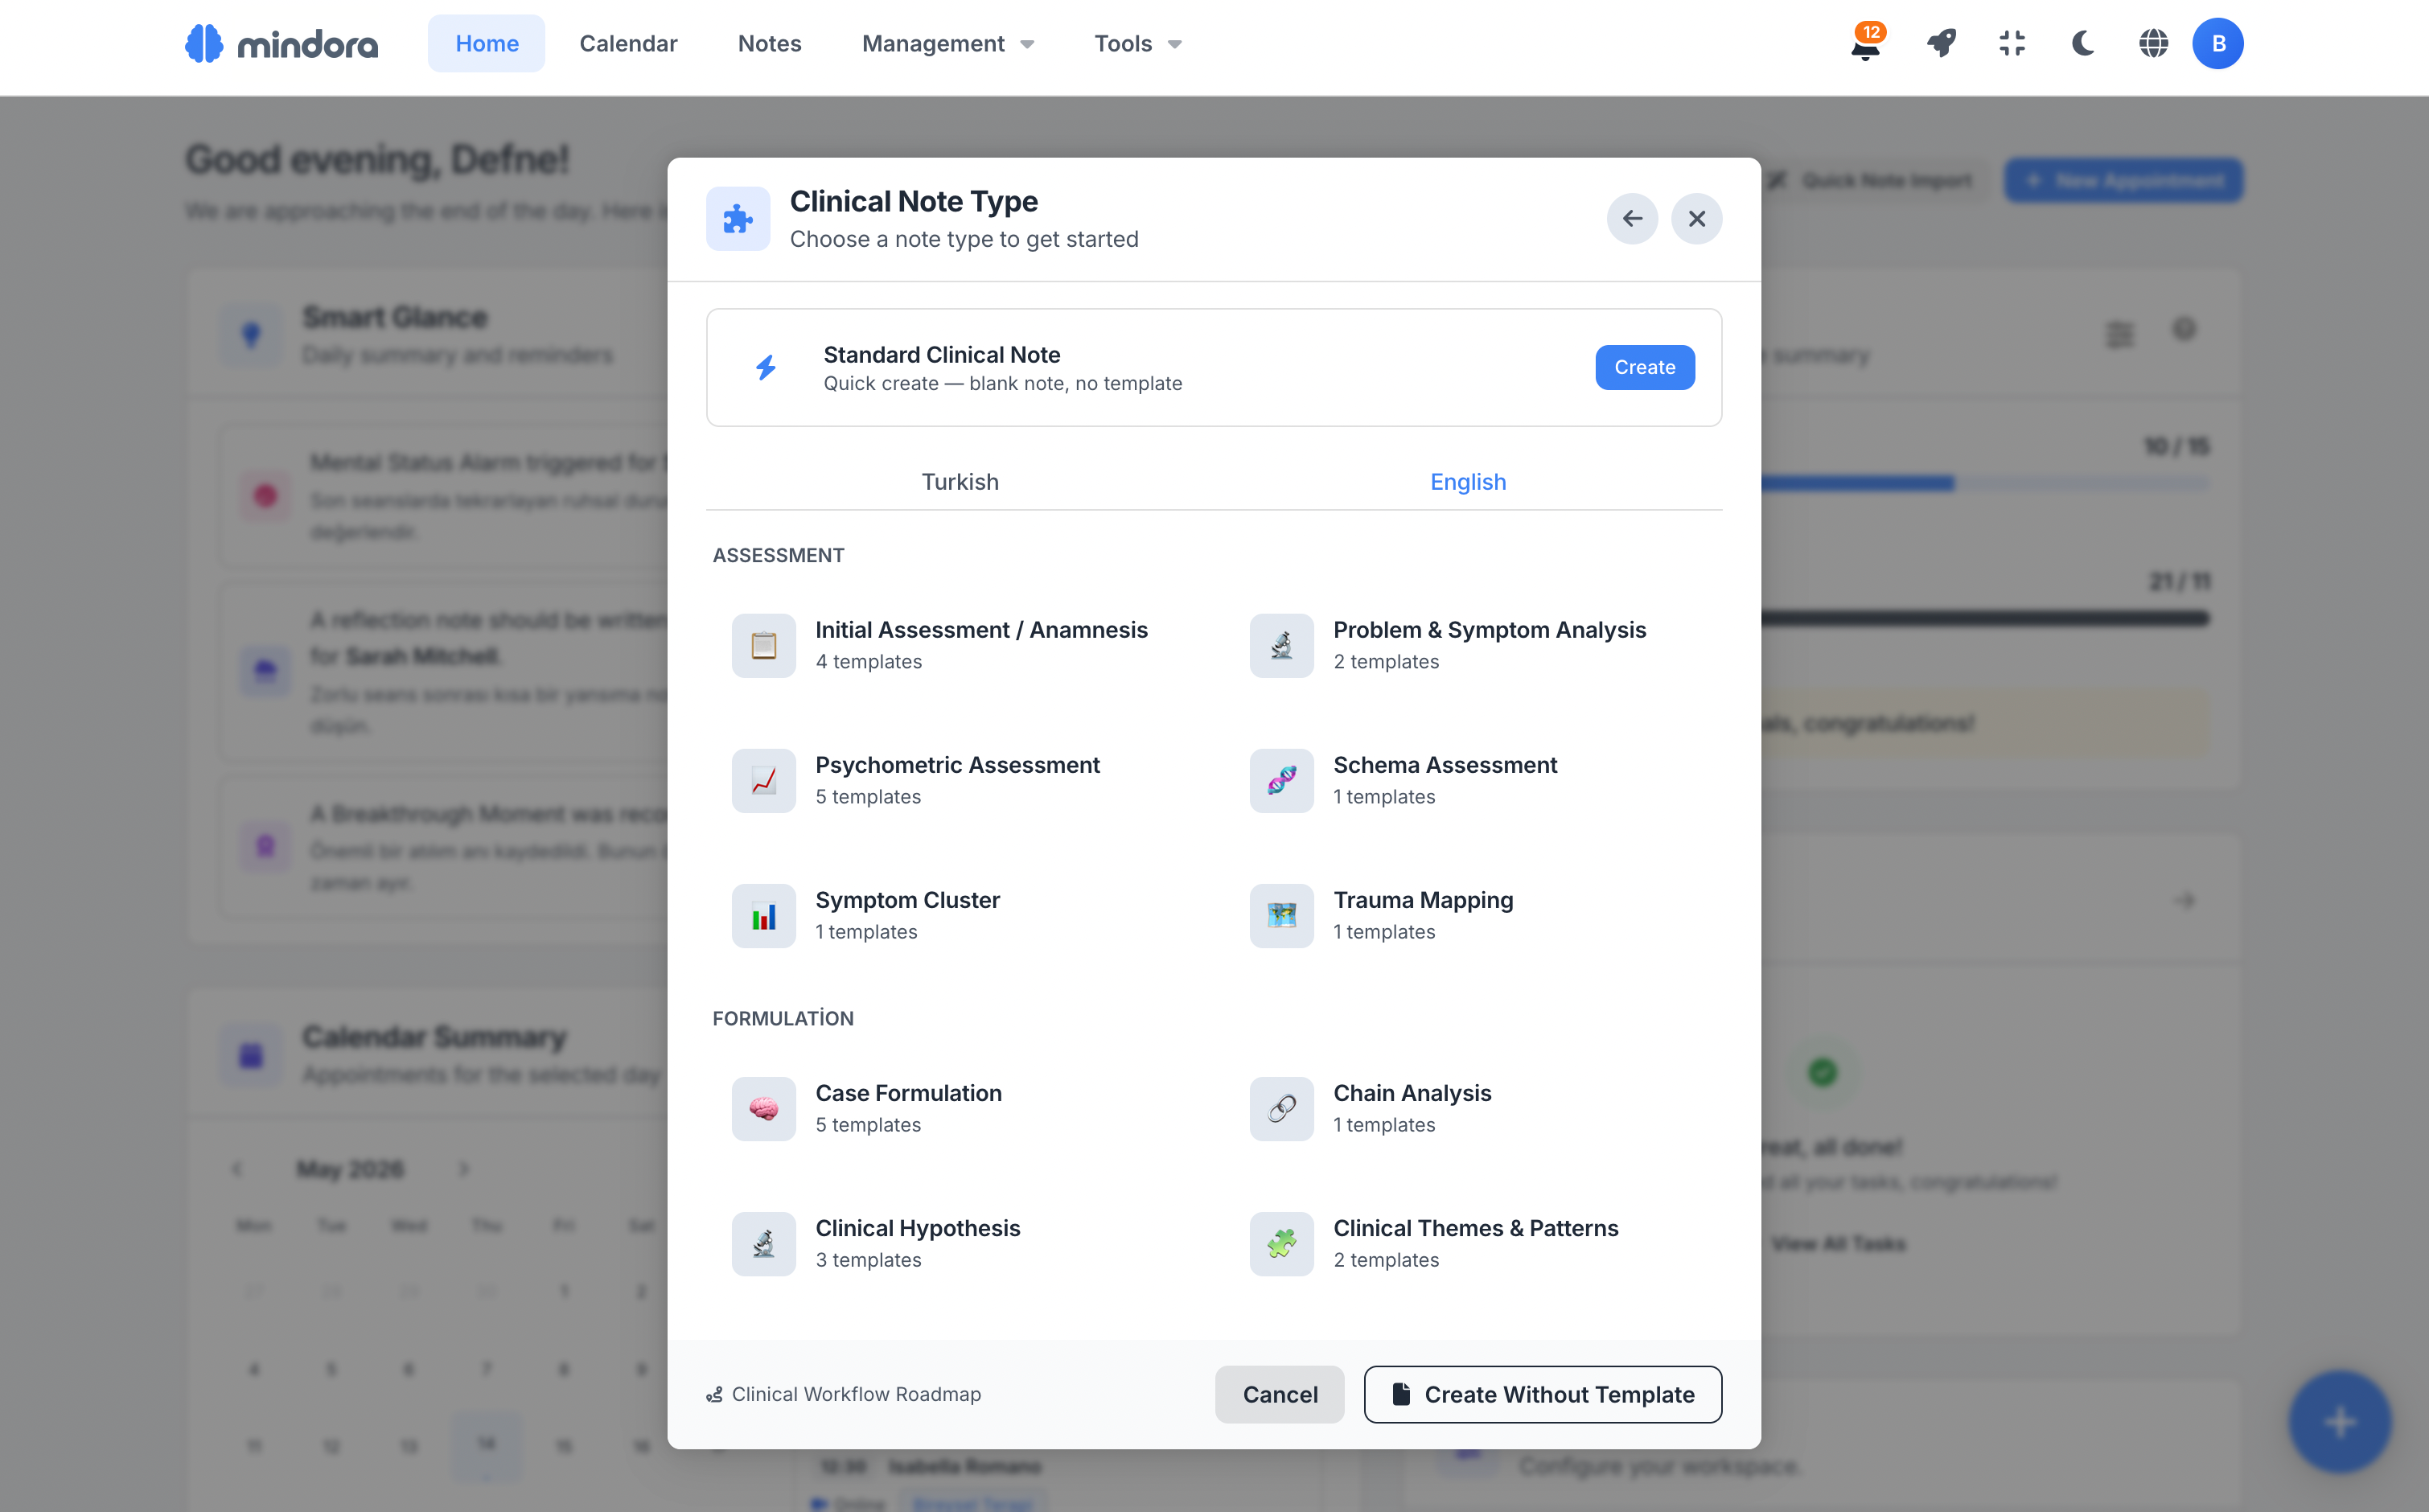Exit fullscreen using the collapse icon
This screenshot has width=2429, height=1512.
pyautogui.click(x=2012, y=43)
